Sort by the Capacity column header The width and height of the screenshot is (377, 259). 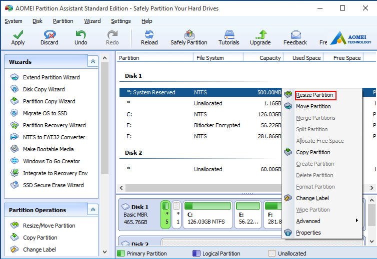click(x=263, y=58)
